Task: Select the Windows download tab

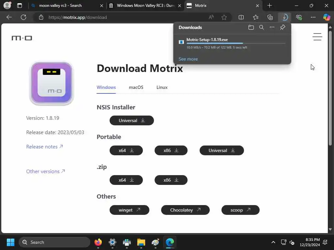Action: click(x=106, y=87)
